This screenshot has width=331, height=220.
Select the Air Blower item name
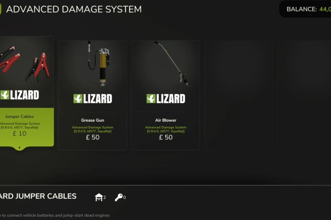(166, 120)
